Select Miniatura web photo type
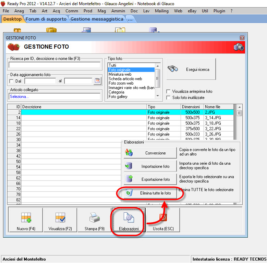The width and height of the screenshot is (267, 263). [x=131, y=74]
